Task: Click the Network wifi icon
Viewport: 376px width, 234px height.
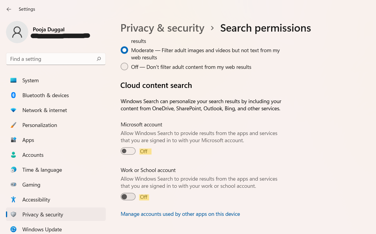Action: click(13, 110)
